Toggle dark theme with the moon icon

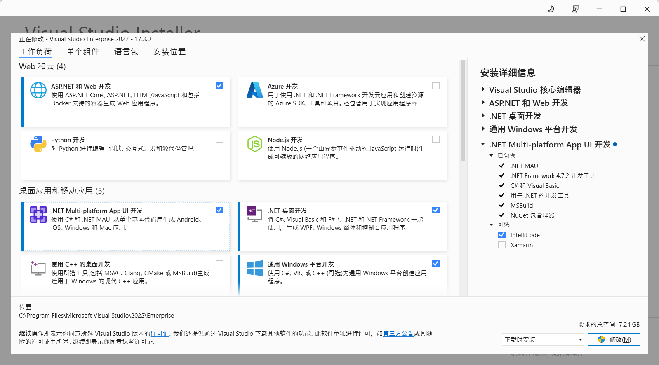551,9
